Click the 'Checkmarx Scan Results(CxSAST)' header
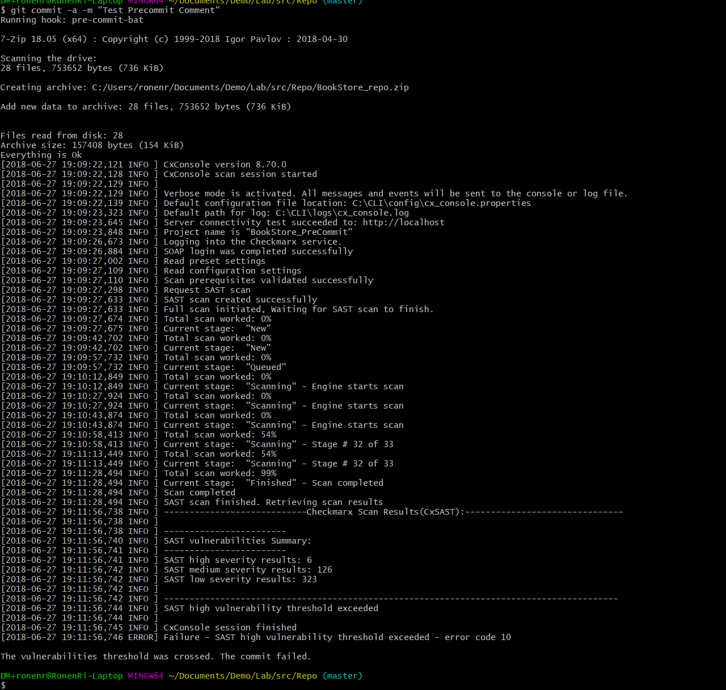Viewport: 726px width, 690px height. coord(385,512)
